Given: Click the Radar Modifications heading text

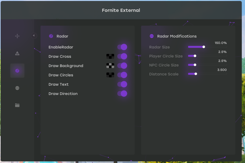Looking at the screenshot, I should click(177, 36).
